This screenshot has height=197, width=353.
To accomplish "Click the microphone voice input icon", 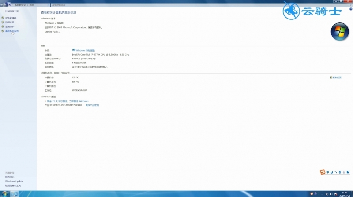I will pos(340,172).
